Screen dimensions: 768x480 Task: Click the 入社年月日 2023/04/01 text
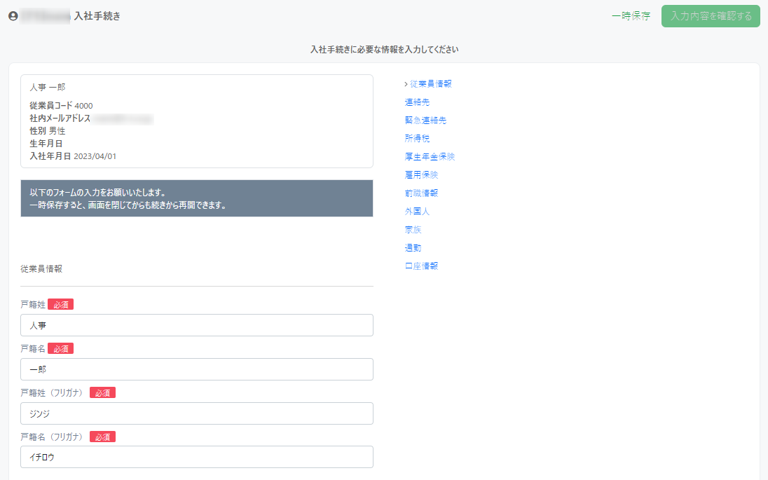coord(73,156)
